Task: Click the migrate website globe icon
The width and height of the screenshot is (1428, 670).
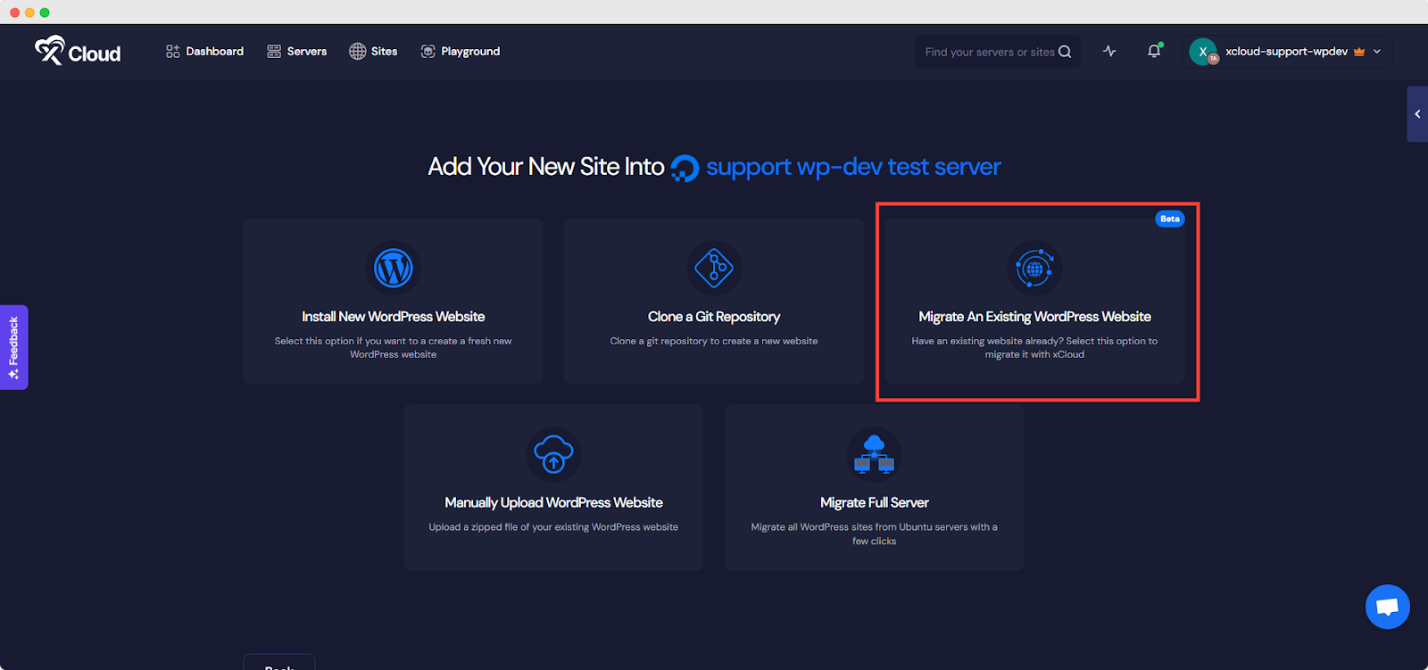Action: pos(1034,268)
